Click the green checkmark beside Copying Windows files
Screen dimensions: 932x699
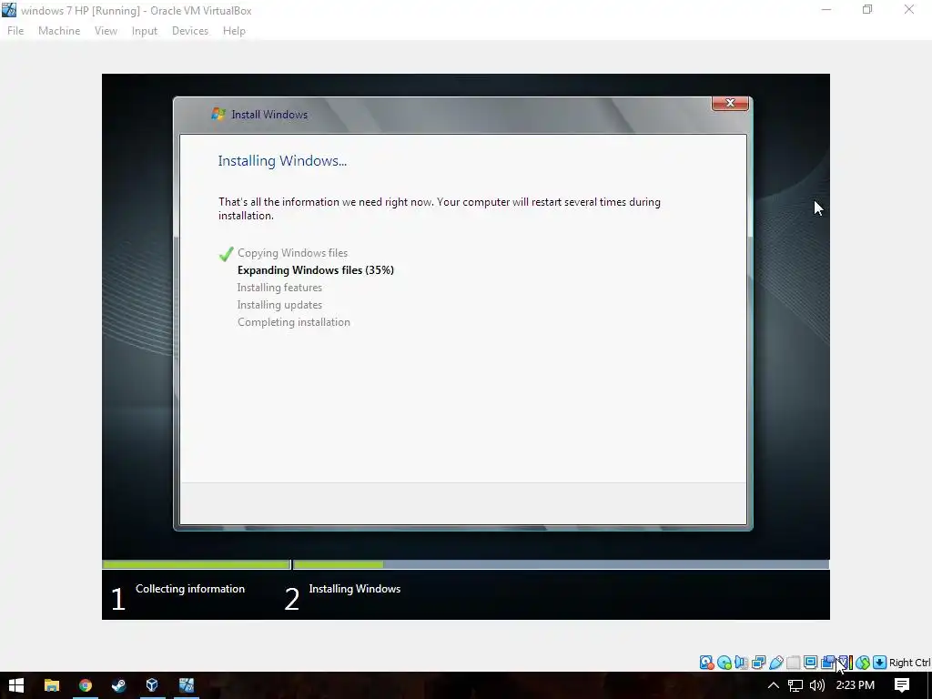coord(226,254)
